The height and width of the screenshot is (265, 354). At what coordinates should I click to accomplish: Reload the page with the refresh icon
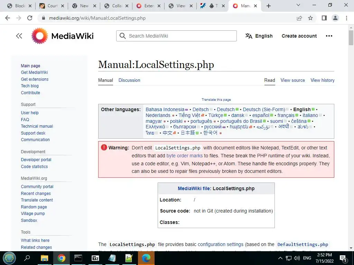[30, 18]
